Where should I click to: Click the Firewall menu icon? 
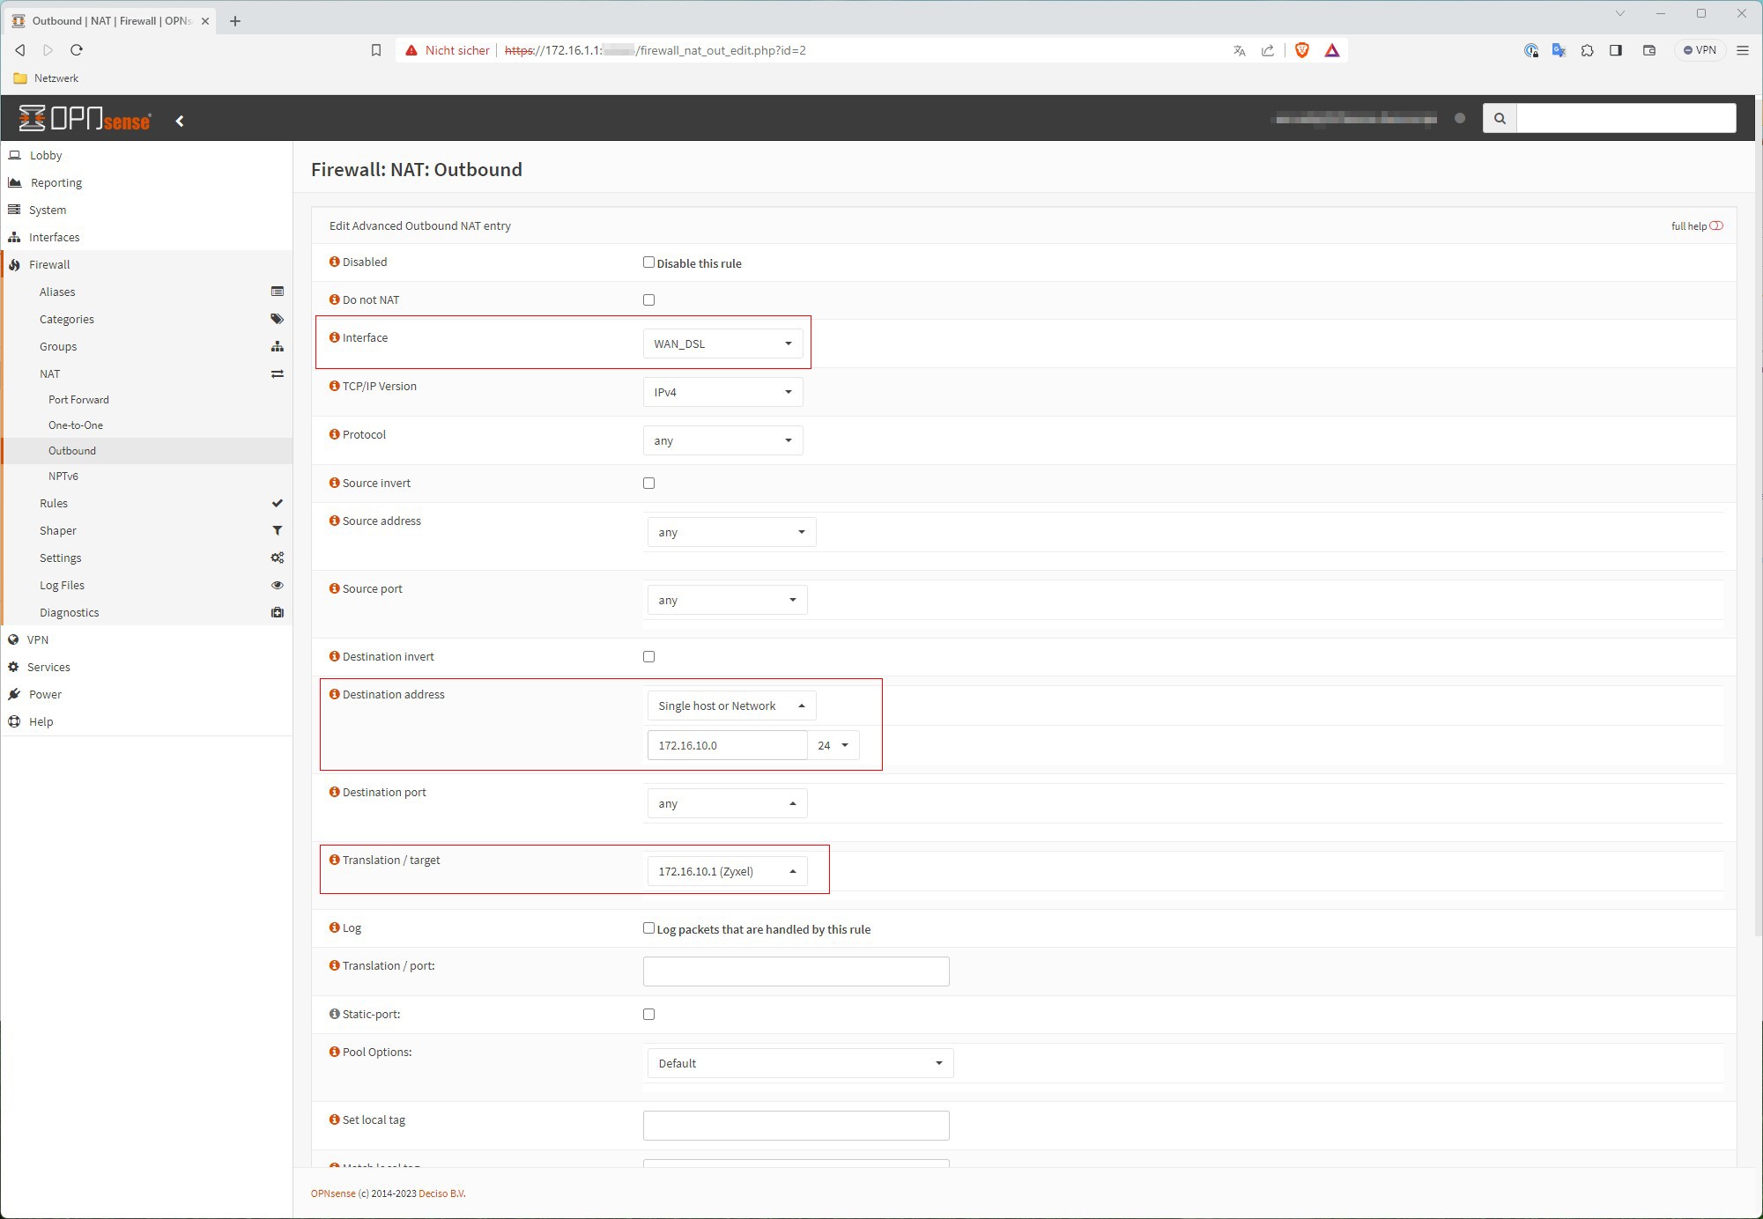16,264
